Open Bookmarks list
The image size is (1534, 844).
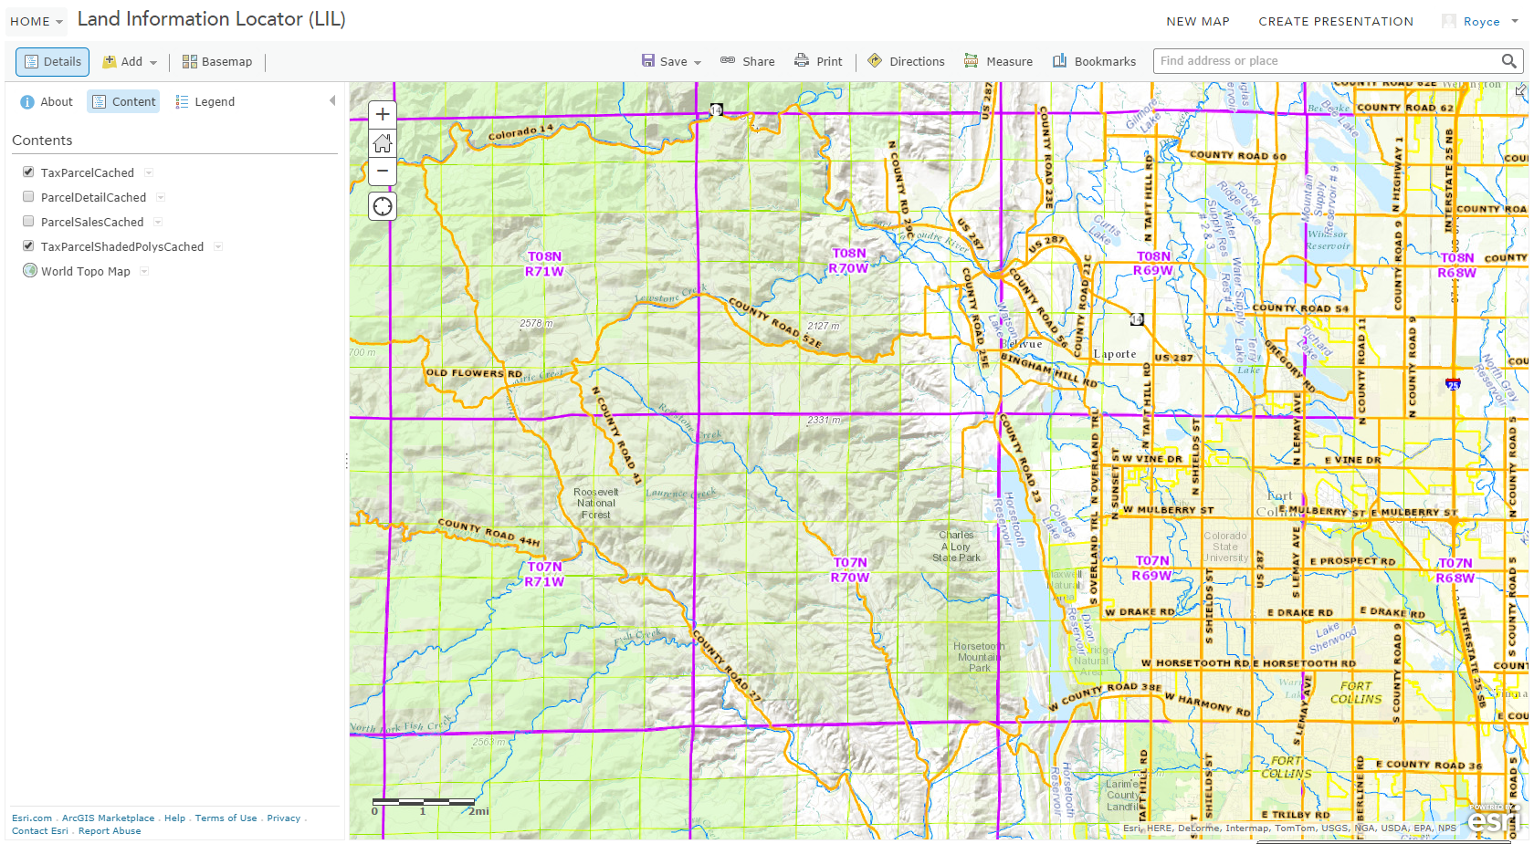1094,61
